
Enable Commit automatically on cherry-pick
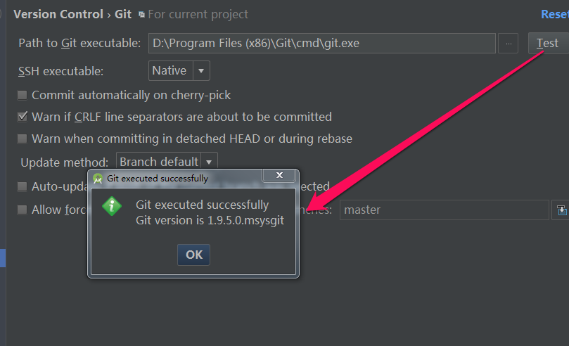(22, 95)
